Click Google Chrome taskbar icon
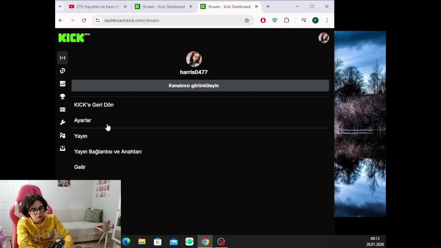This screenshot has height=248, width=441. 205,241
